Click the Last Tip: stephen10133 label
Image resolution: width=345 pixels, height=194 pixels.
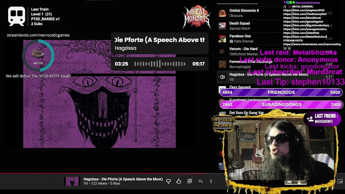[x=301, y=82]
